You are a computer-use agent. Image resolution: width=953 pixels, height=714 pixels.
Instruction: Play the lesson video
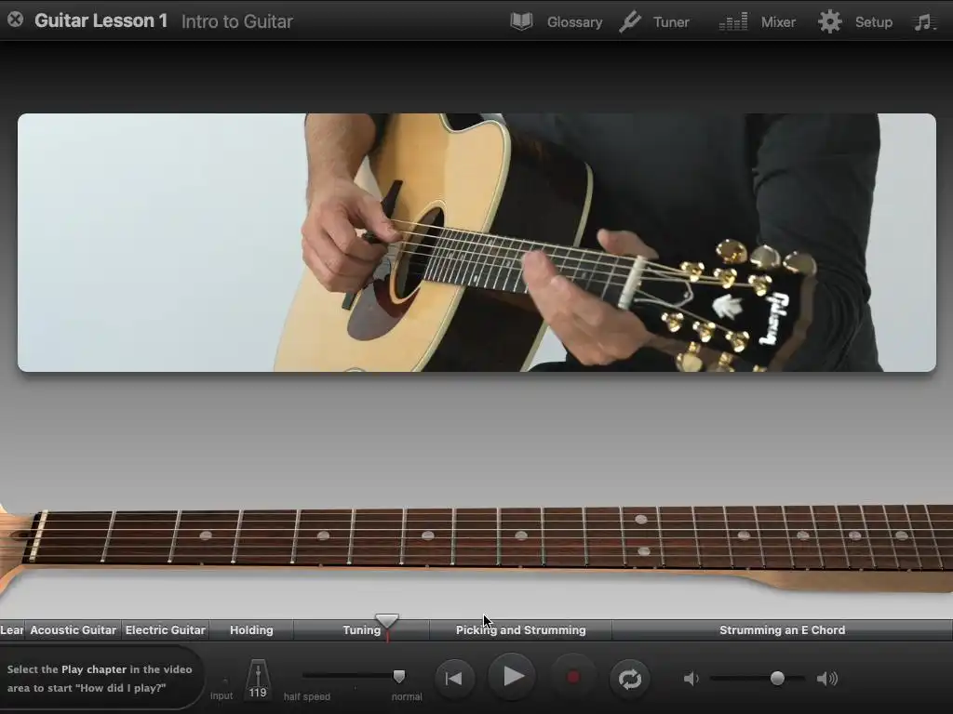(513, 677)
